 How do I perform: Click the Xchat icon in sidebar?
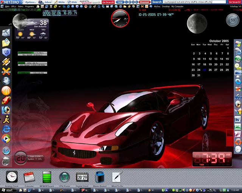pyautogui.click(x=6, y=71)
